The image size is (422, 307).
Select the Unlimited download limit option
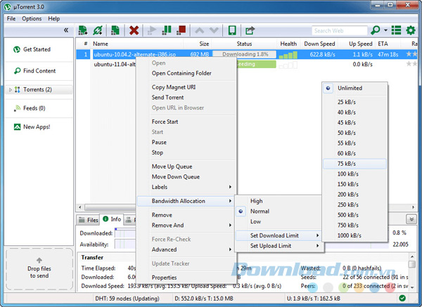tap(354, 89)
